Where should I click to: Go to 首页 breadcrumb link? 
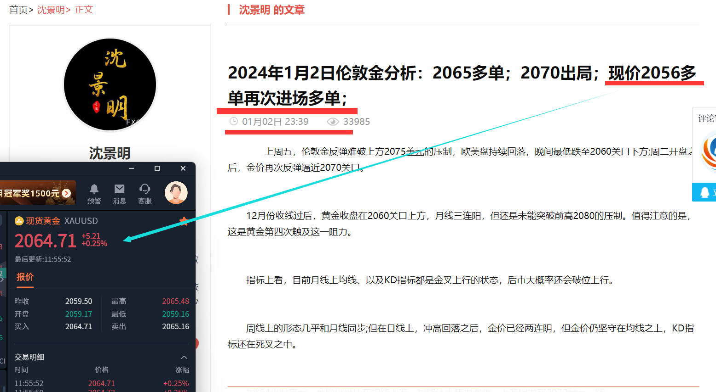click(18, 10)
